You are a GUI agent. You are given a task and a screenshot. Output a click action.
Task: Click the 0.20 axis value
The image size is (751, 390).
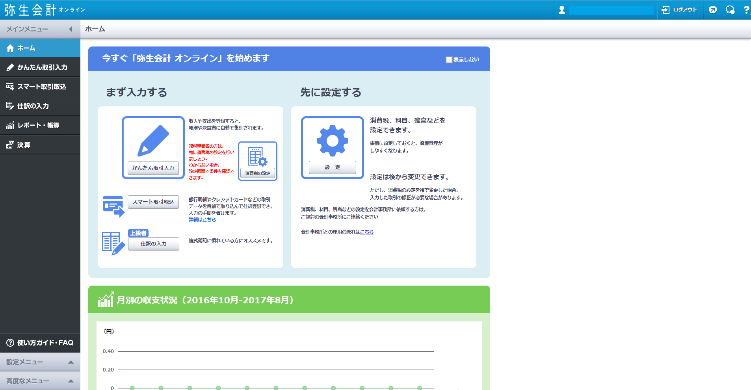click(x=108, y=370)
